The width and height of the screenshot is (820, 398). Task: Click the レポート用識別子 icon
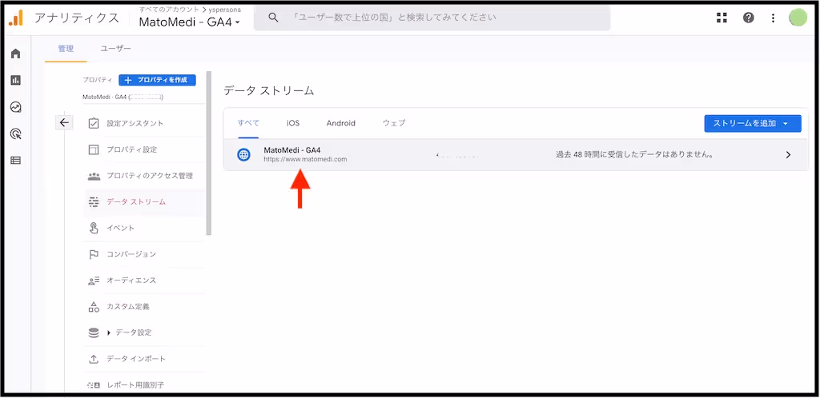94,385
